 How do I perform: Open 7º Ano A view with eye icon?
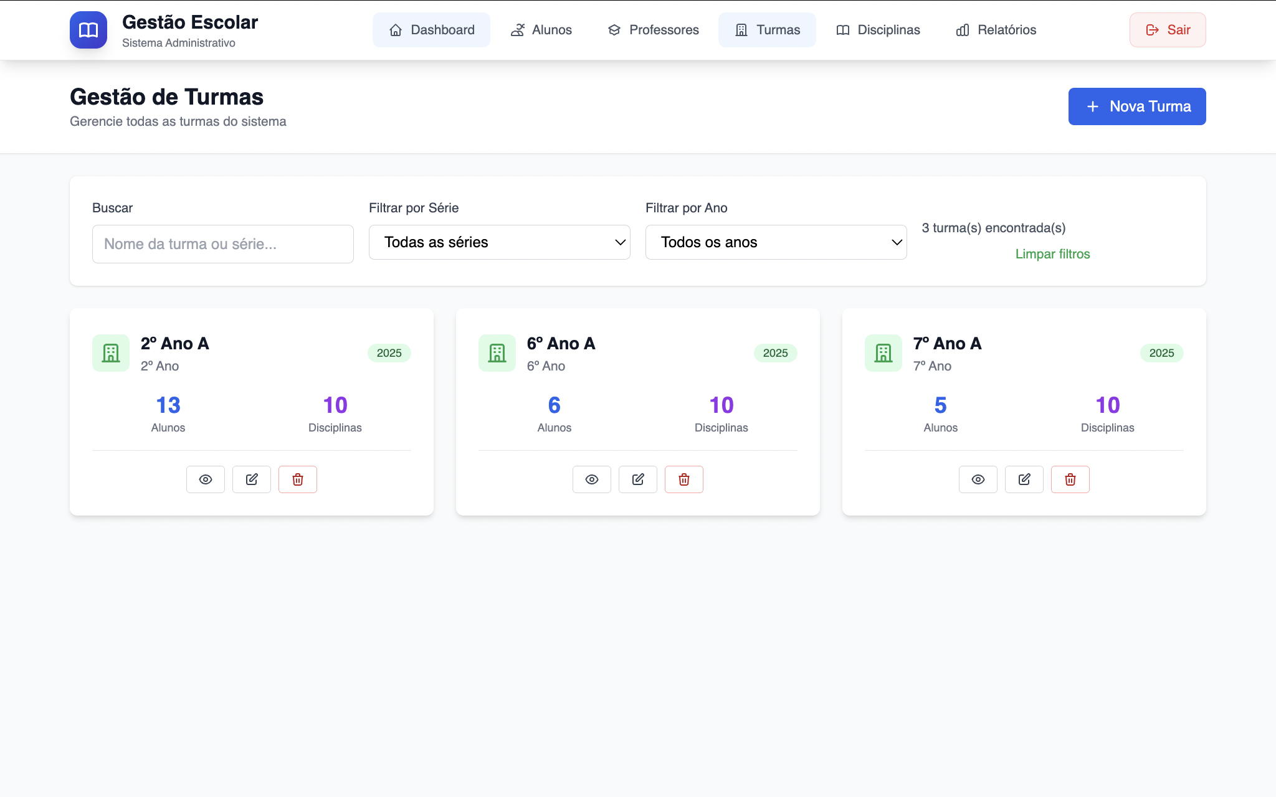tap(978, 479)
